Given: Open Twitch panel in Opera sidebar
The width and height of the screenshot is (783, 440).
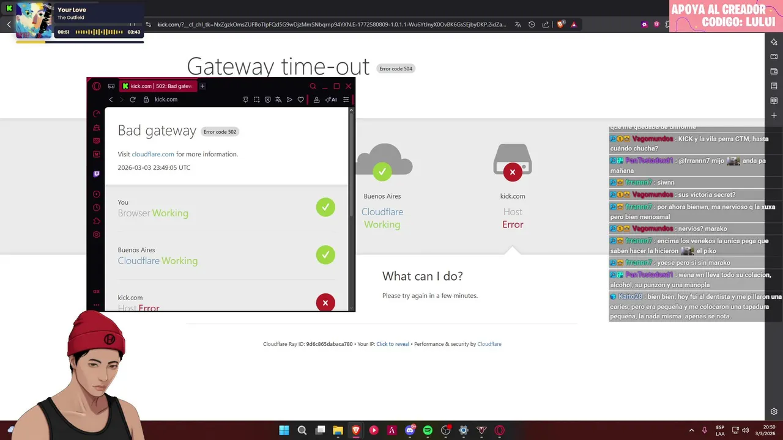Looking at the screenshot, I should (96, 174).
